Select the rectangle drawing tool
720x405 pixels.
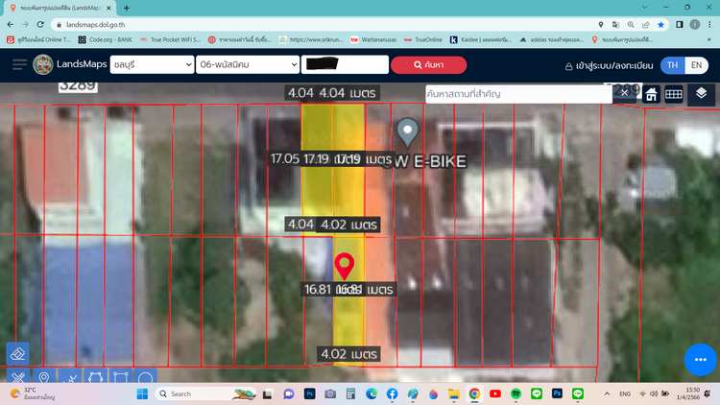[120, 378]
